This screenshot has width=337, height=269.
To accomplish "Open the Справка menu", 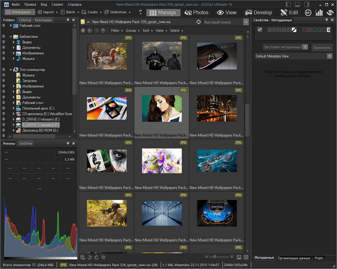I will pos(74,4).
